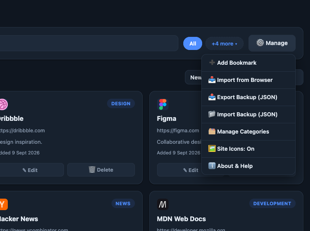Click the plus icon beside Add Bookmark
Image resolution: width=310 pixels, height=231 pixels.
pos(212,63)
